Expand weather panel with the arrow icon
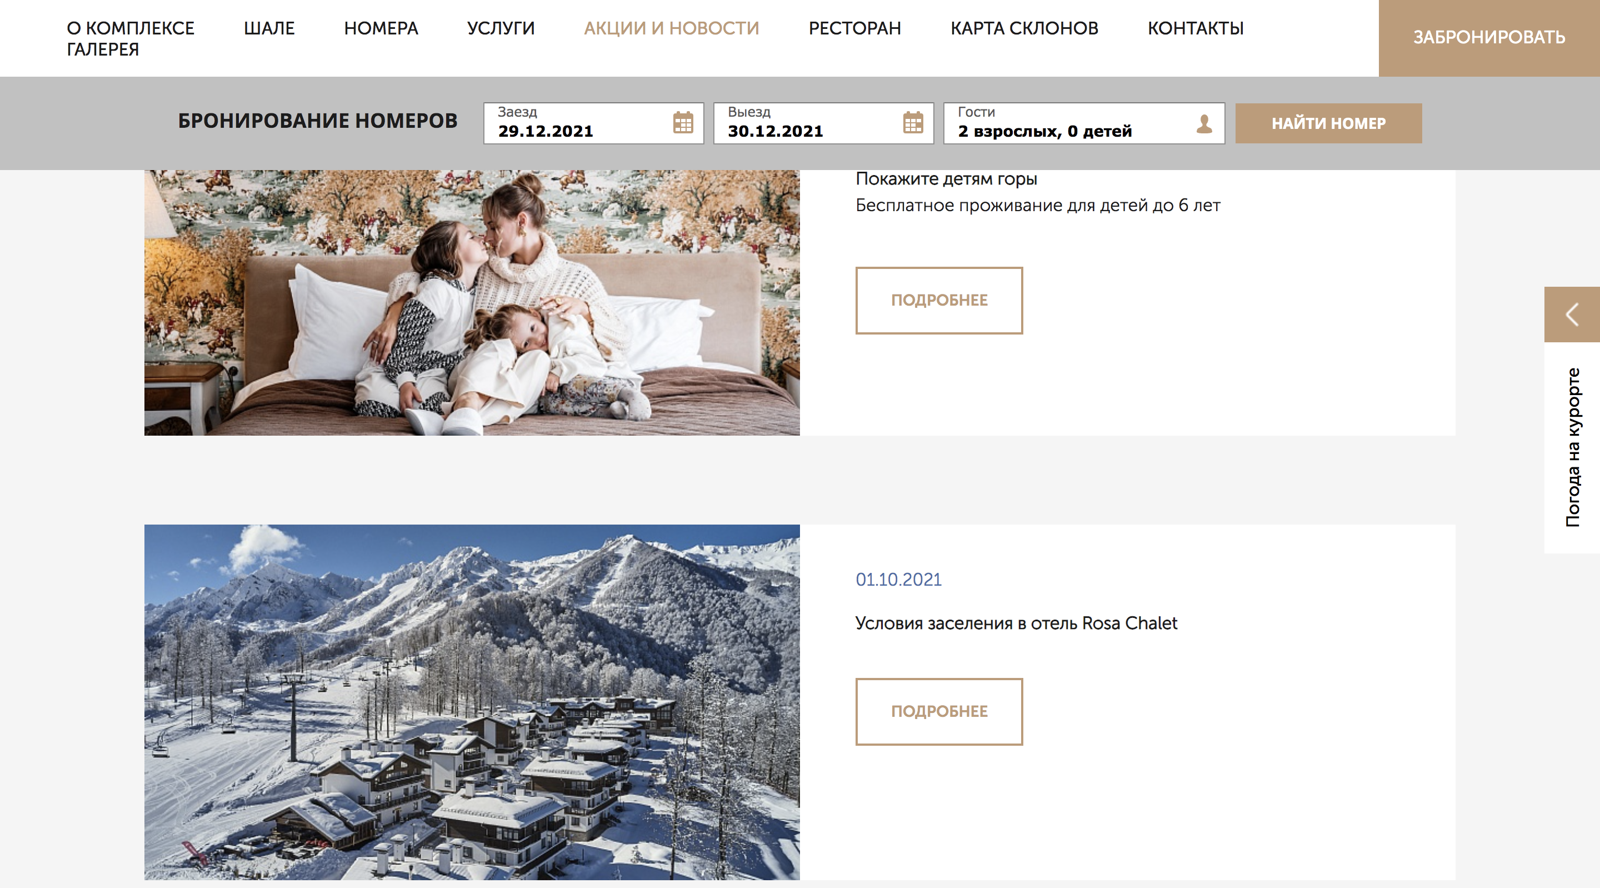This screenshot has height=888, width=1600. (x=1572, y=315)
